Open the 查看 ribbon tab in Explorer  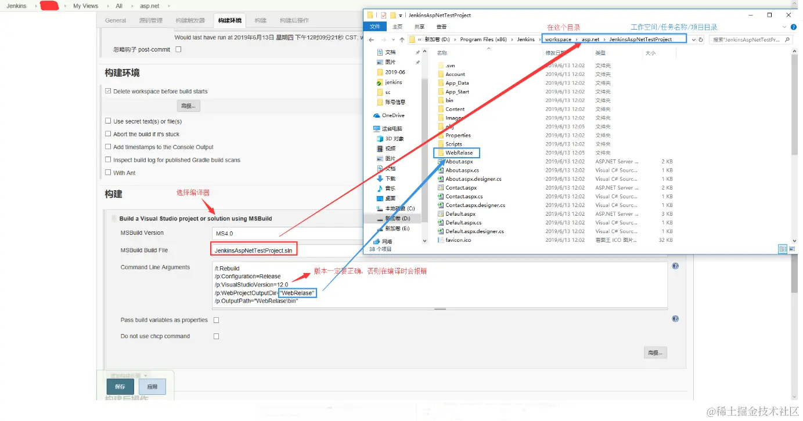coord(441,27)
